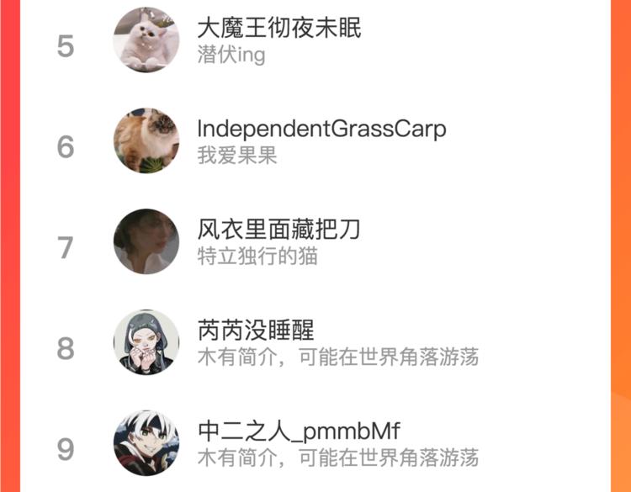This screenshot has height=492, width=631.
Task: Select the rank number 9
Action: pyautogui.click(x=66, y=449)
